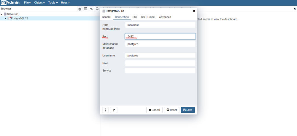Click the Filtered Rows icon in Browser toolbar
Viewport: 297px width, 136px height.
click(91, 9)
